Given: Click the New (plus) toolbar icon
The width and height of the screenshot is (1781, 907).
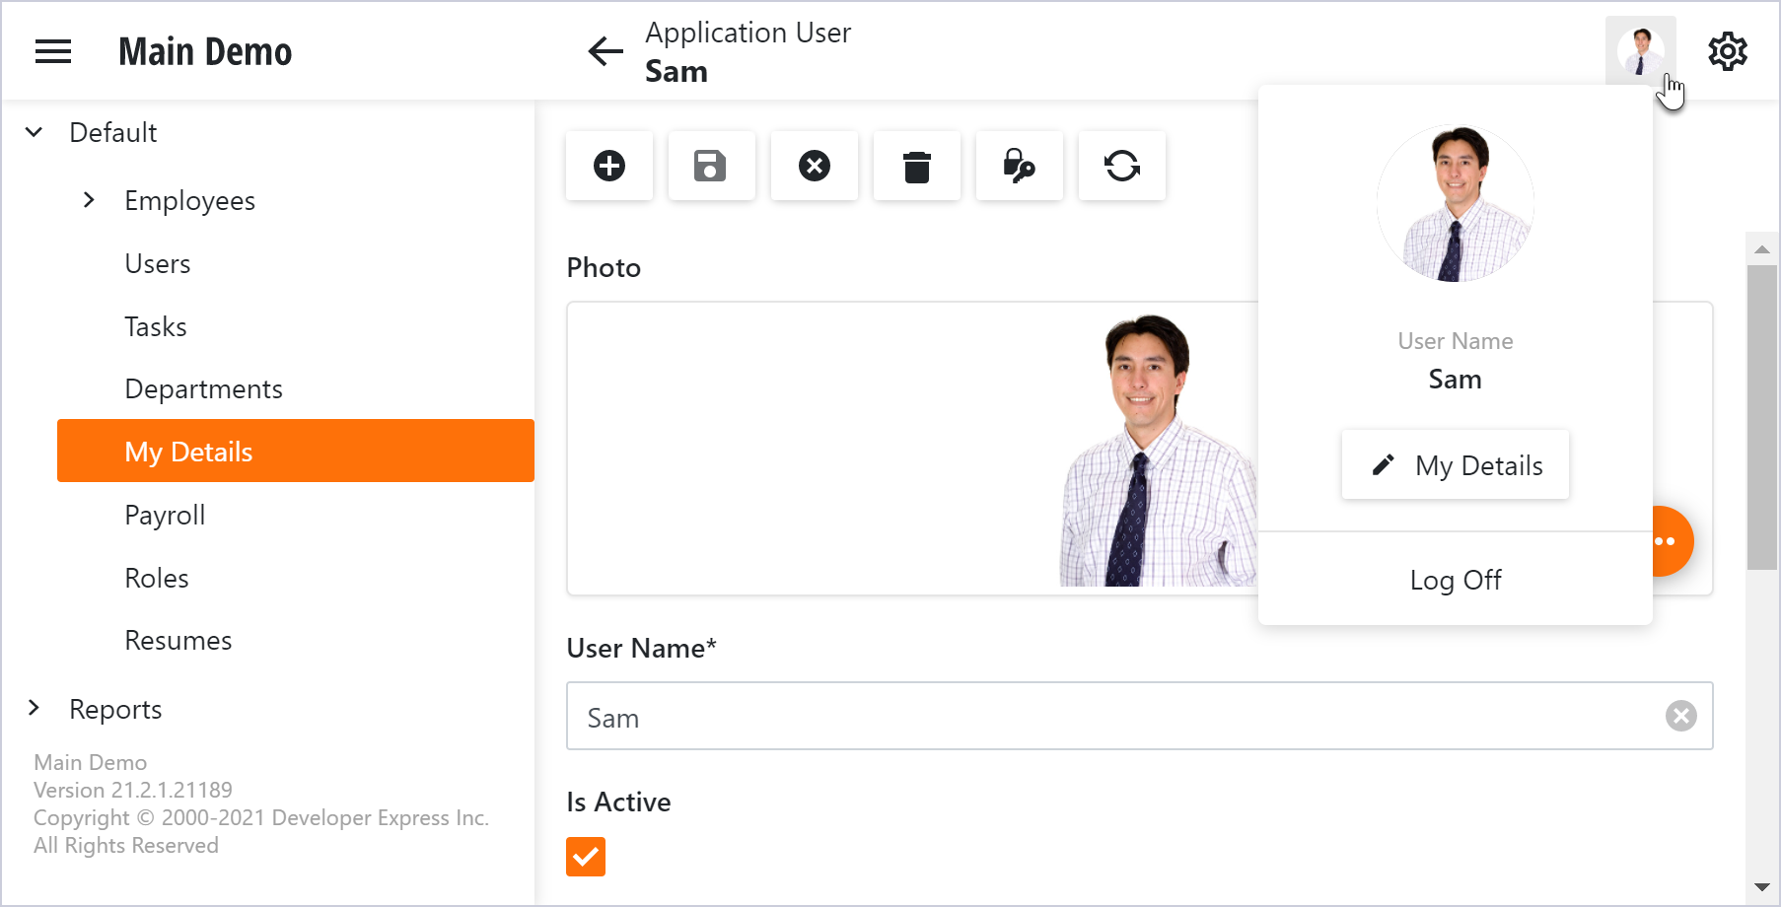Looking at the screenshot, I should [x=609, y=166].
